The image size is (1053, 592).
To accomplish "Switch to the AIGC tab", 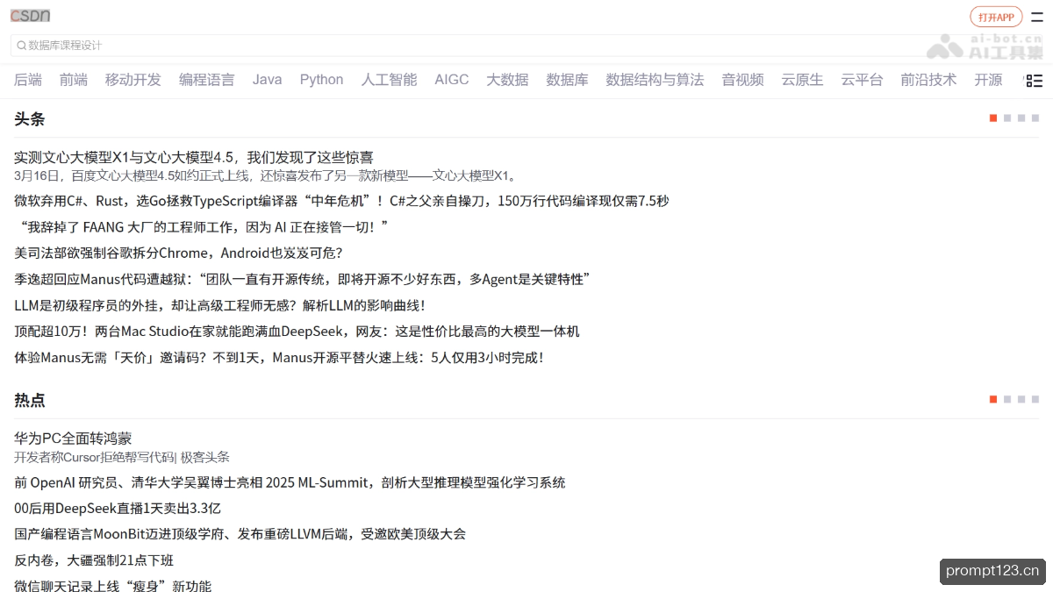I will [452, 80].
